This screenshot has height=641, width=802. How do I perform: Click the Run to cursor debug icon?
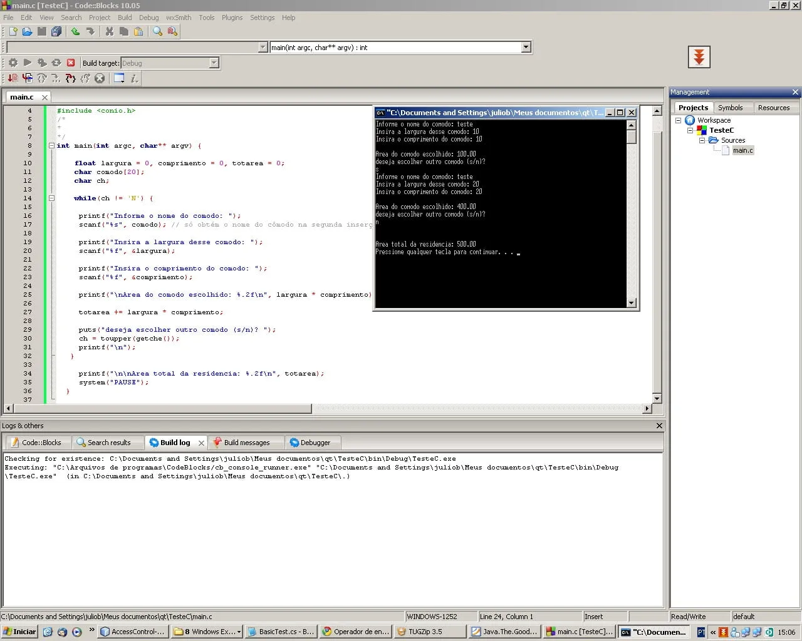point(27,78)
